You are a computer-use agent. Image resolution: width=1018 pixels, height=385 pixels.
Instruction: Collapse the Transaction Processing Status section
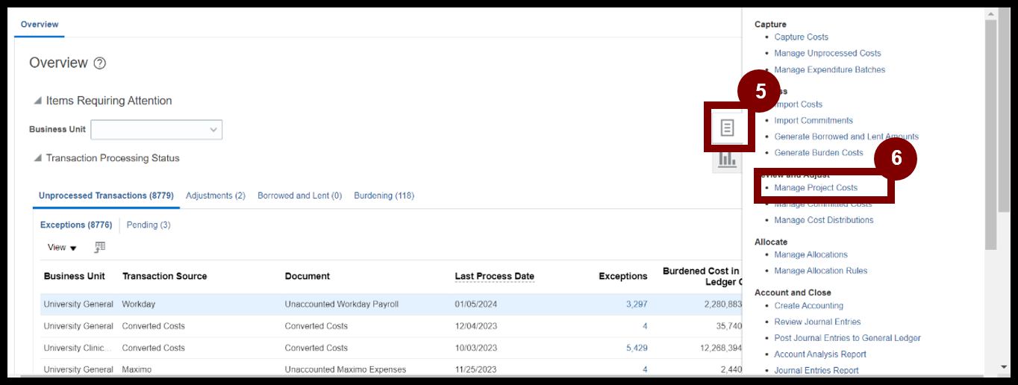click(37, 158)
